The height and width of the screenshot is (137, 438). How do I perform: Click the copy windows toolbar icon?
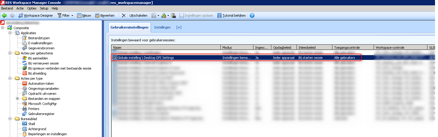(x=154, y=15)
